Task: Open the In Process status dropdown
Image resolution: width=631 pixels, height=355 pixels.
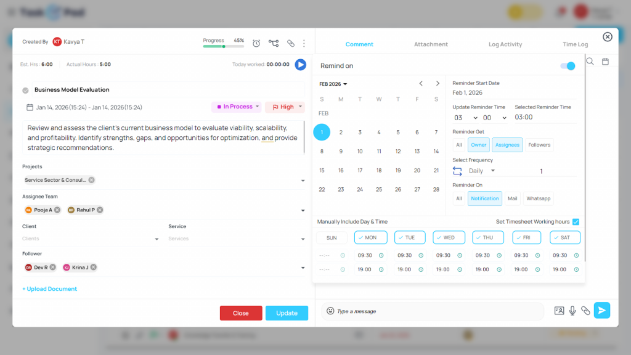Action: click(x=237, y=107)
